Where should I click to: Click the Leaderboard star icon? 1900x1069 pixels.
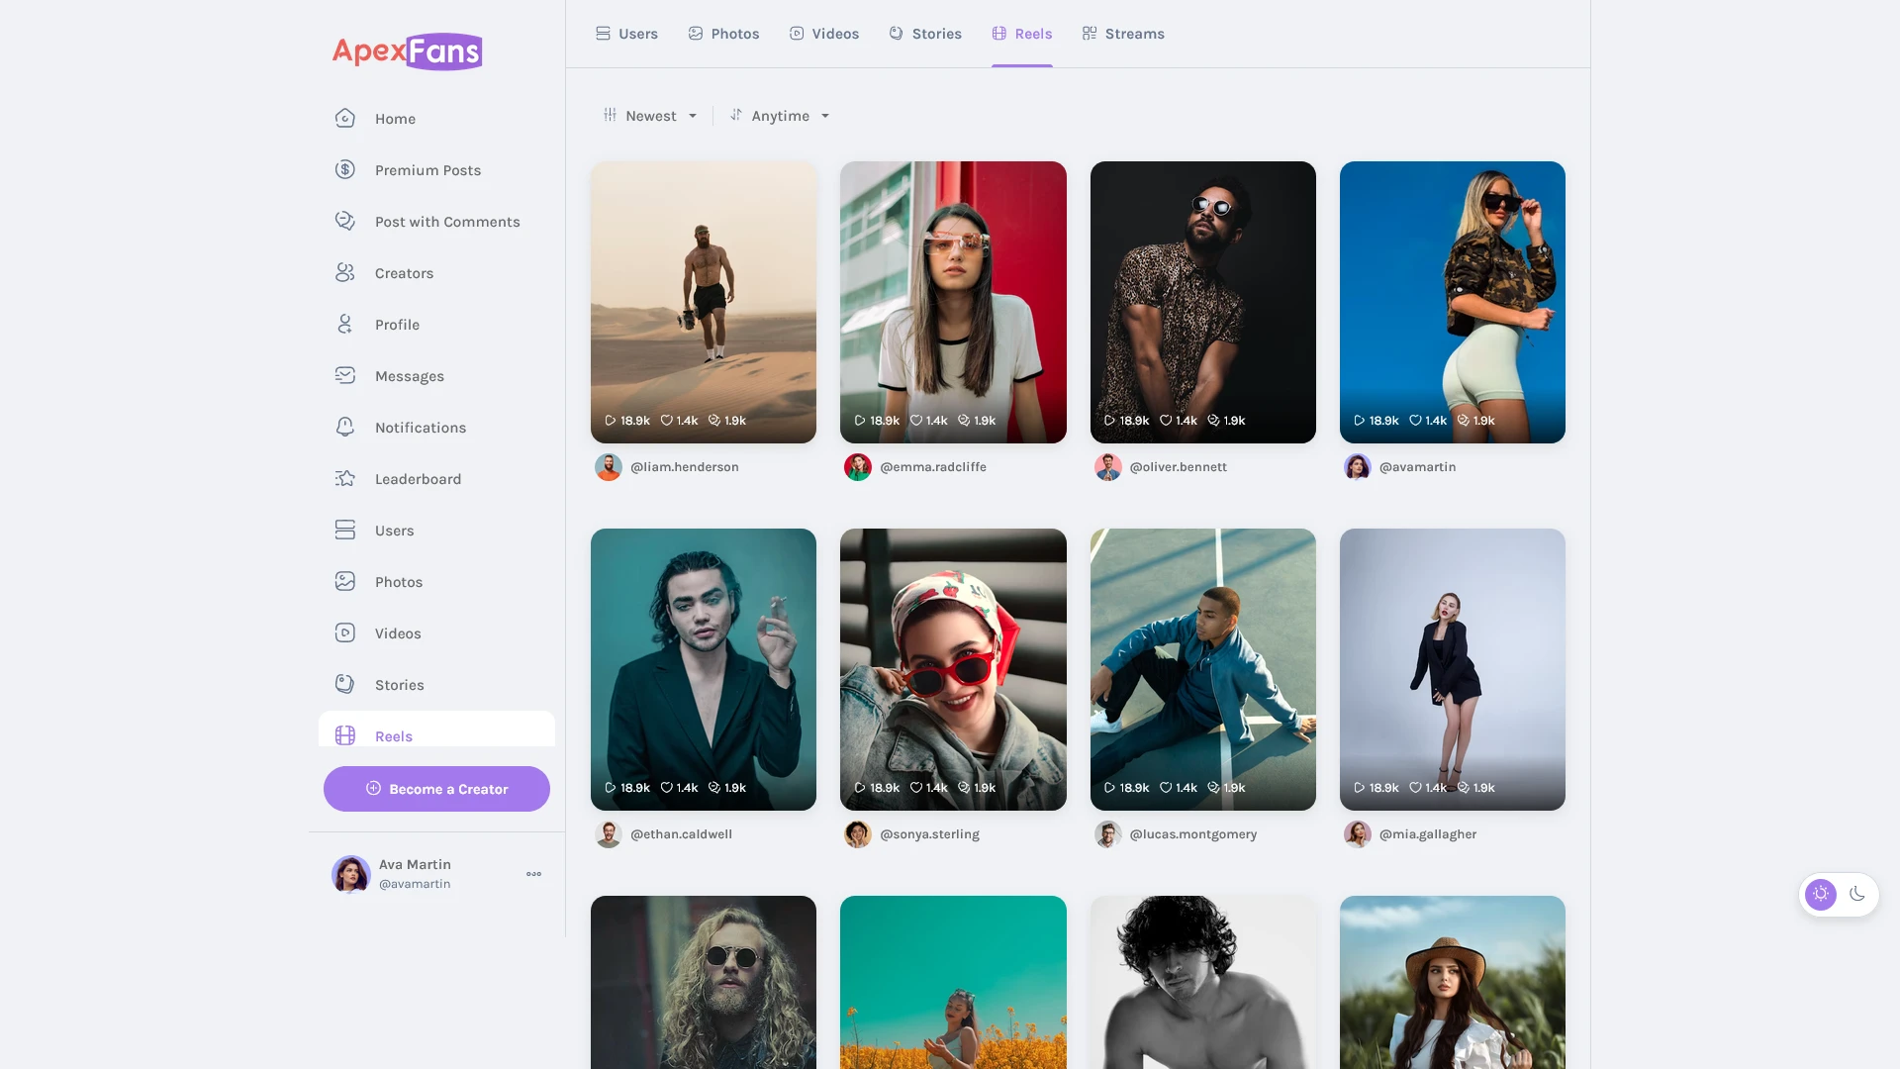[x=344, y=479]
